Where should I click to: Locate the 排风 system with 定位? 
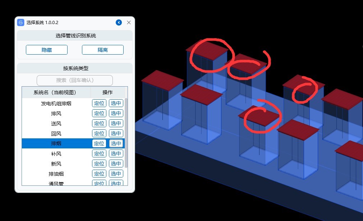tap(99, 114)
